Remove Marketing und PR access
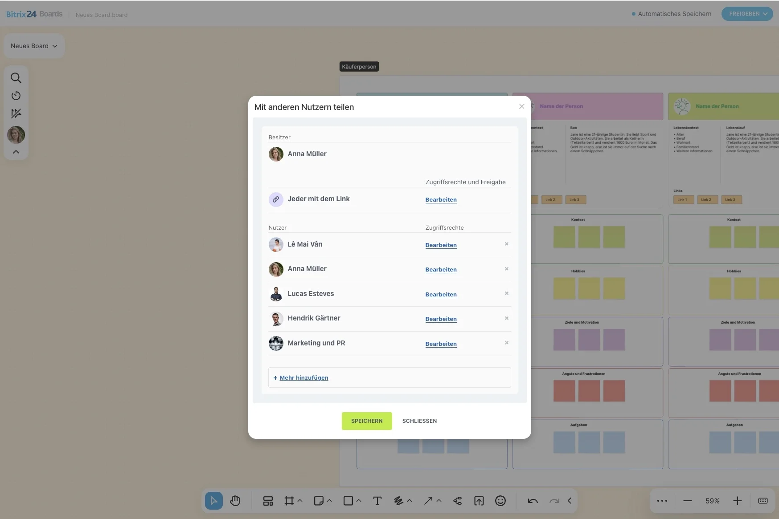 tap(507, 343)
